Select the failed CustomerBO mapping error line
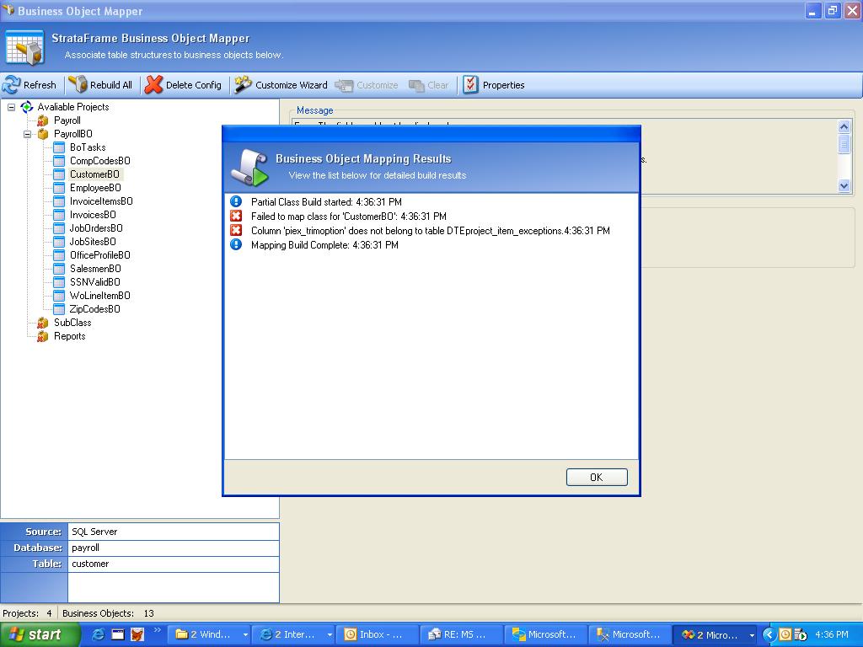The image size is (863, 647). (348, 217)
